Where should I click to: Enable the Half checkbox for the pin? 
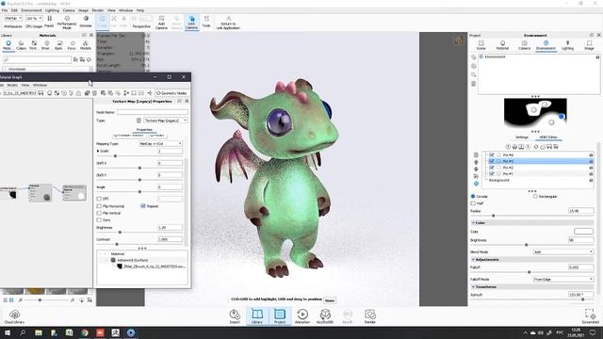[473, 203]
